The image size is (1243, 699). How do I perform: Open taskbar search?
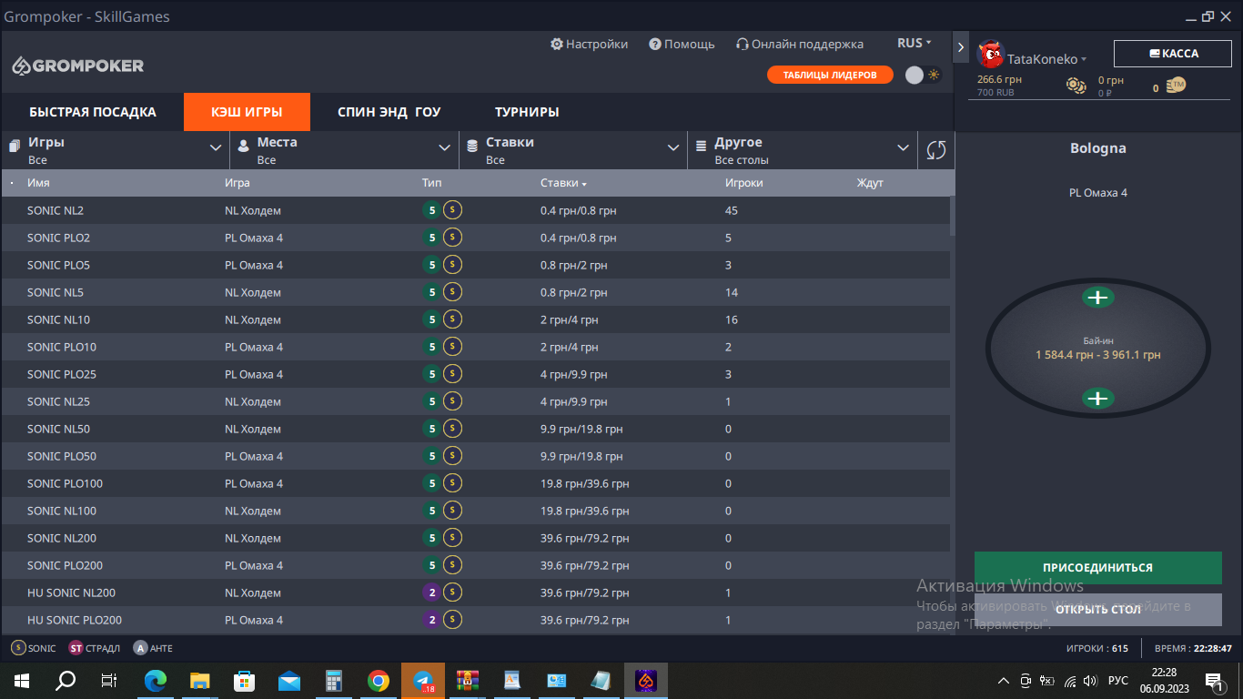[66, 680]
